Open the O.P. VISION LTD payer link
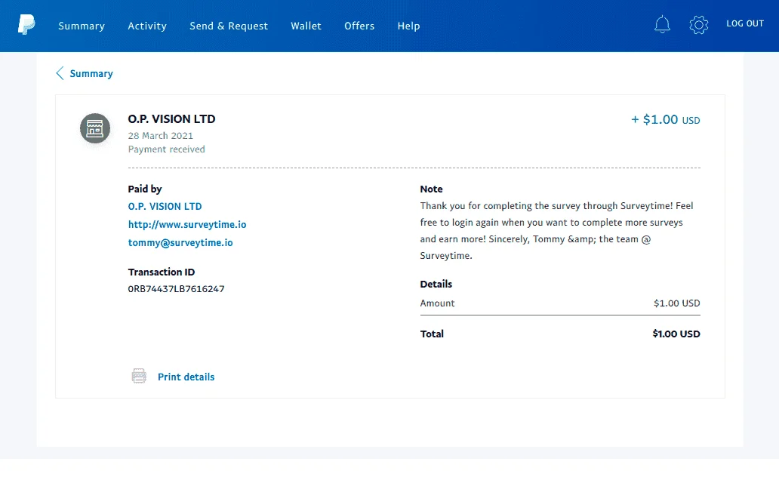This screenshot has height=477, width=779. click(165, 206)
